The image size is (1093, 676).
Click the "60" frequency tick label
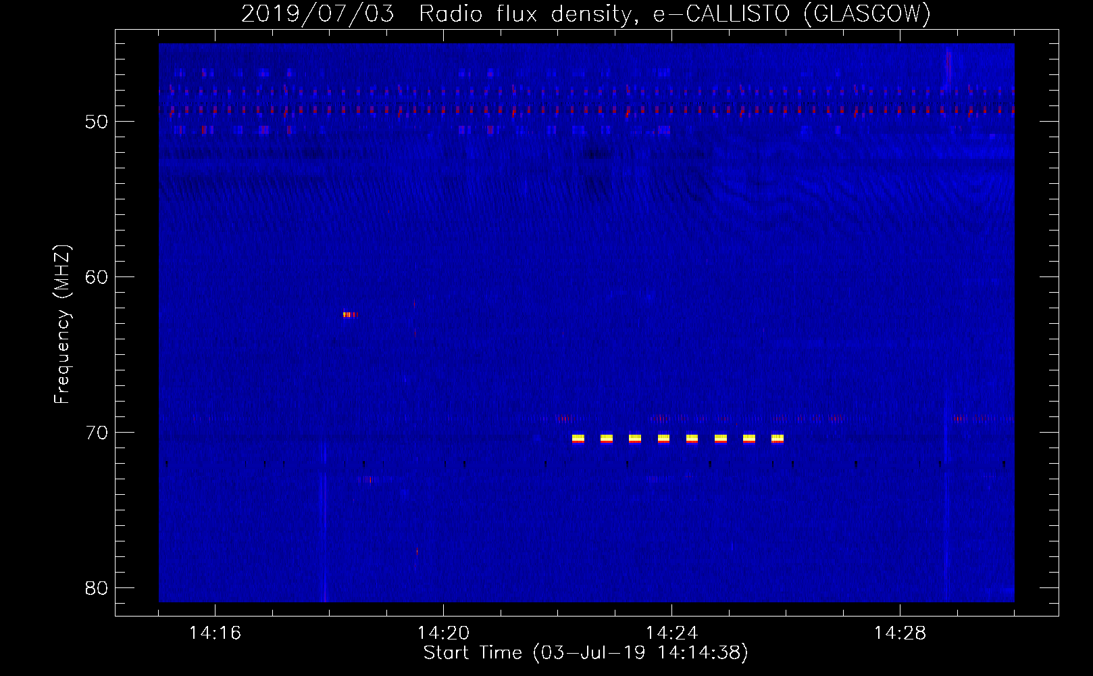click(x=97, y=277)
